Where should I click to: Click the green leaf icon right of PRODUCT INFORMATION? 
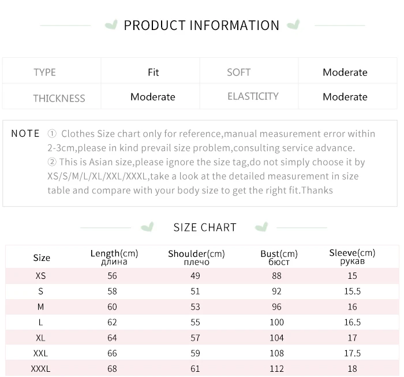(x=293, y=25)
